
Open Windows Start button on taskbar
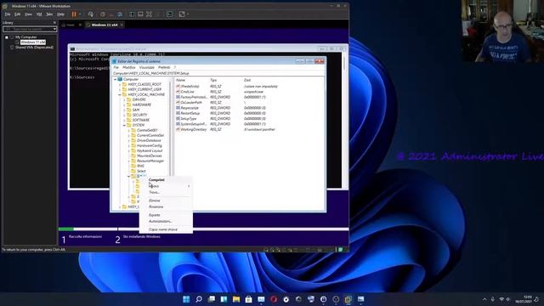point(186,299)
